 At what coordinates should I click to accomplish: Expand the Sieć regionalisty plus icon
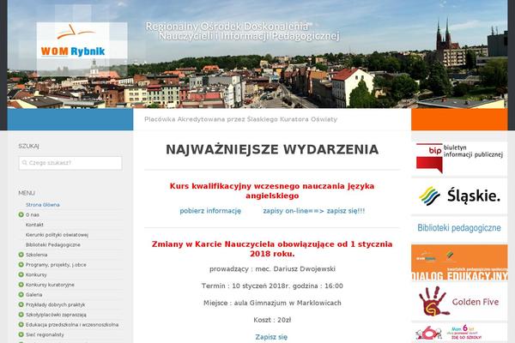click(21, 334)
